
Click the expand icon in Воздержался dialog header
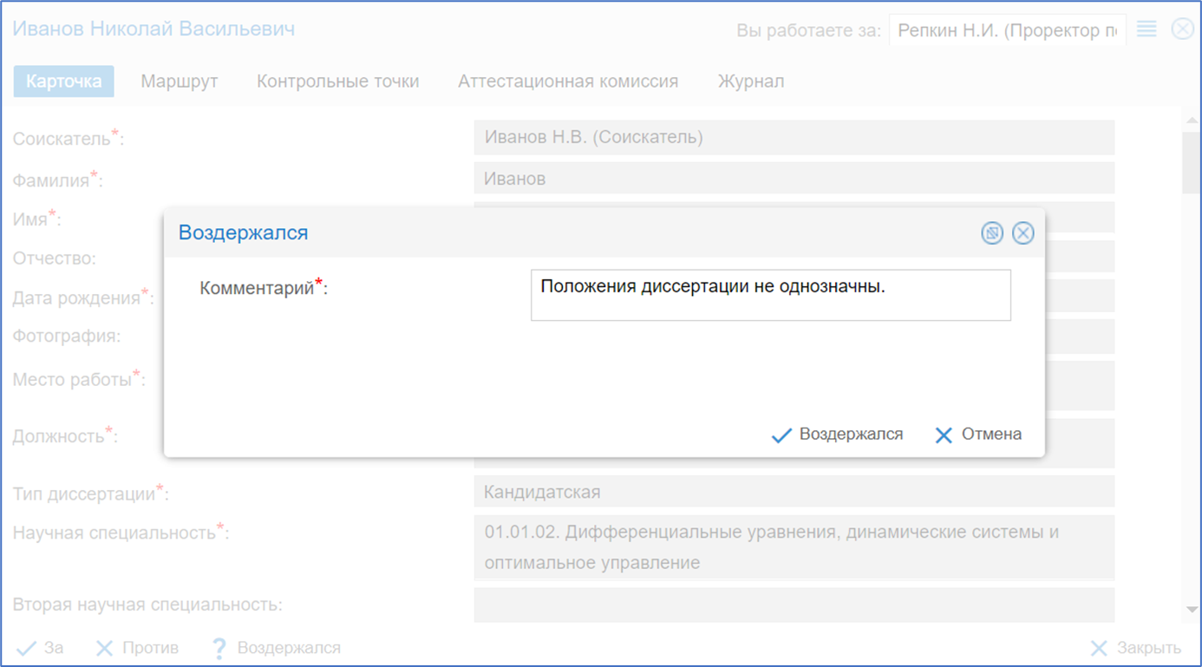pyautogui.click(x=992, y=233)
